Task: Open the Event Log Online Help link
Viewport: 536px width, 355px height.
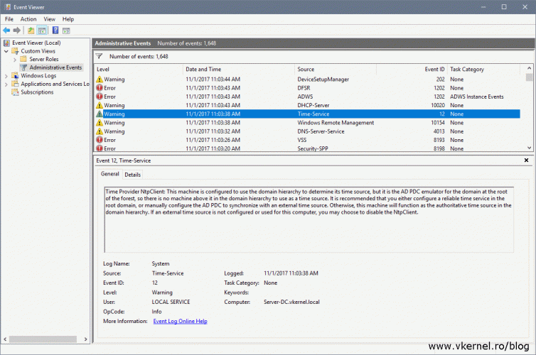Action: click(180, 321)
